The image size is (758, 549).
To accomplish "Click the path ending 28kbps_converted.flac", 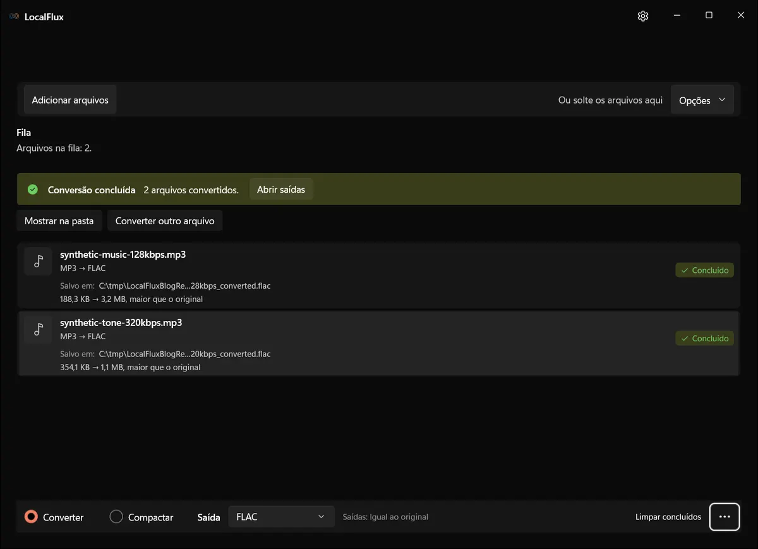I will point(184,286).
